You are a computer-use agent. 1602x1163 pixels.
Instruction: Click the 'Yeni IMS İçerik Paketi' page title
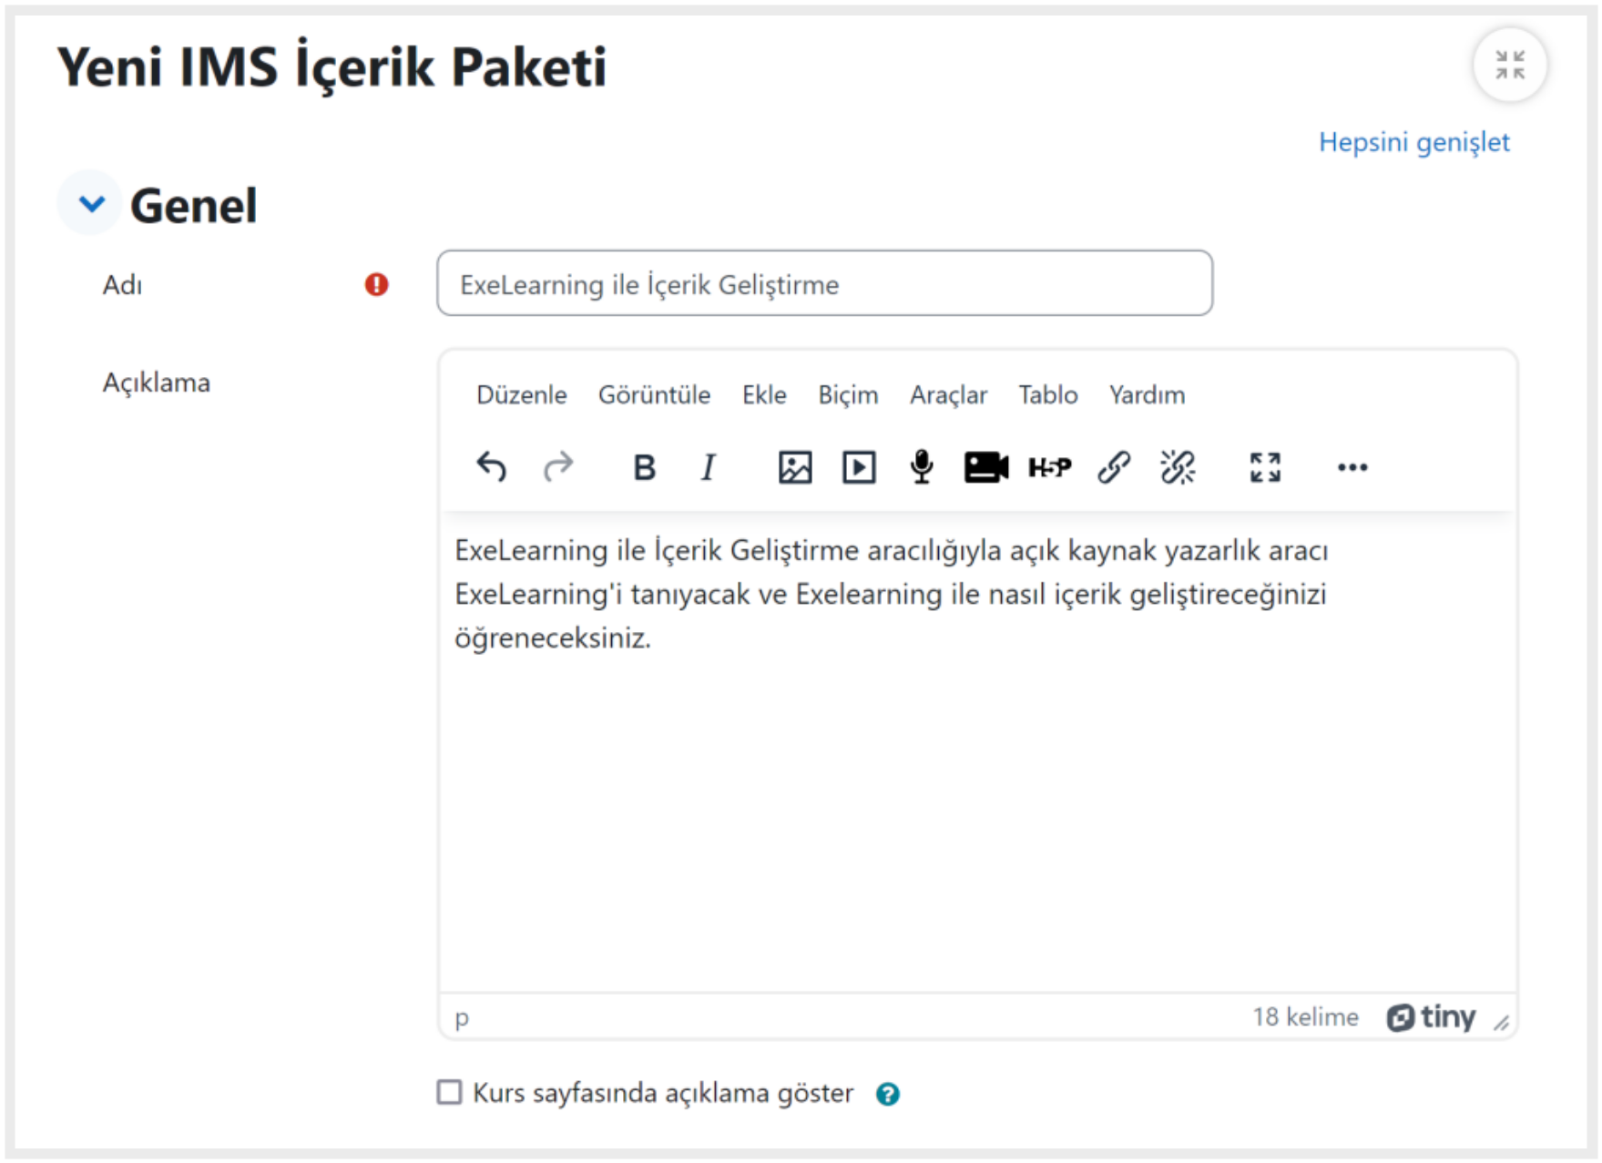click(x=332, y=67)
